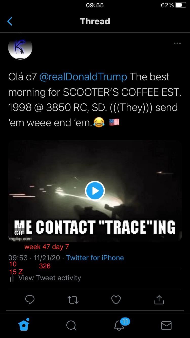The image size is (190, 338).
Task: Open the tweet author's profile avatar
Action: click(x=20, y=47)
